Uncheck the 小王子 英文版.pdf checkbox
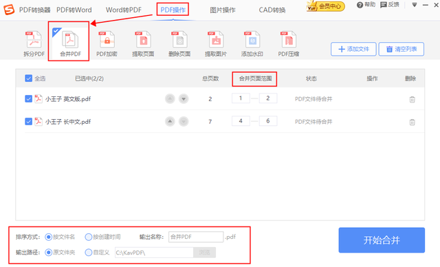The image size is (440, 267). [28, 99]
